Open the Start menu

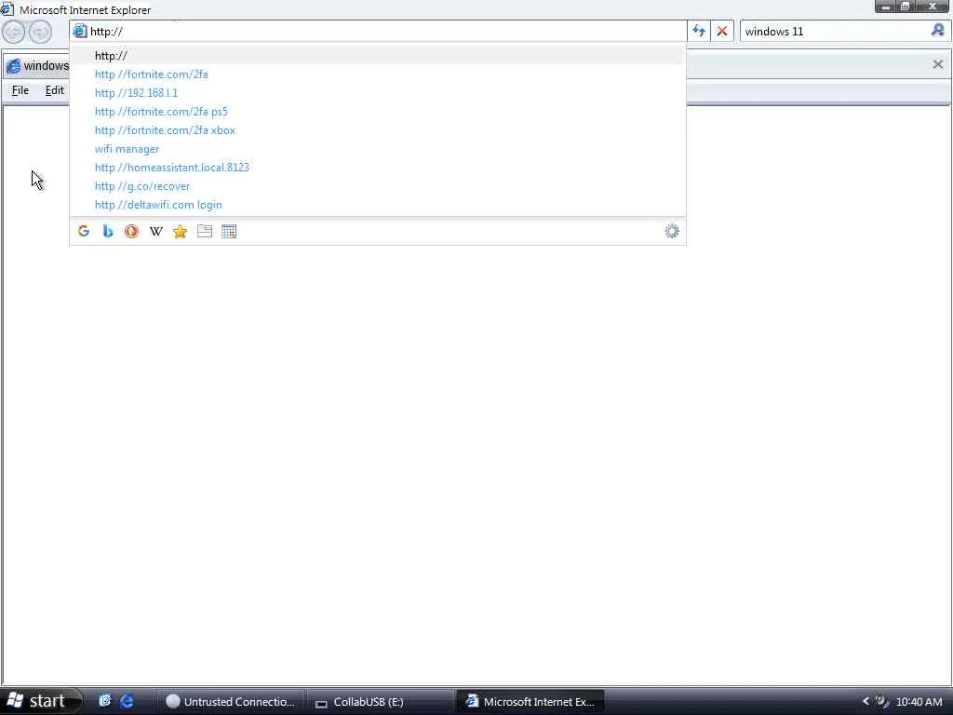pyautogui.click(x=40, y=701)
